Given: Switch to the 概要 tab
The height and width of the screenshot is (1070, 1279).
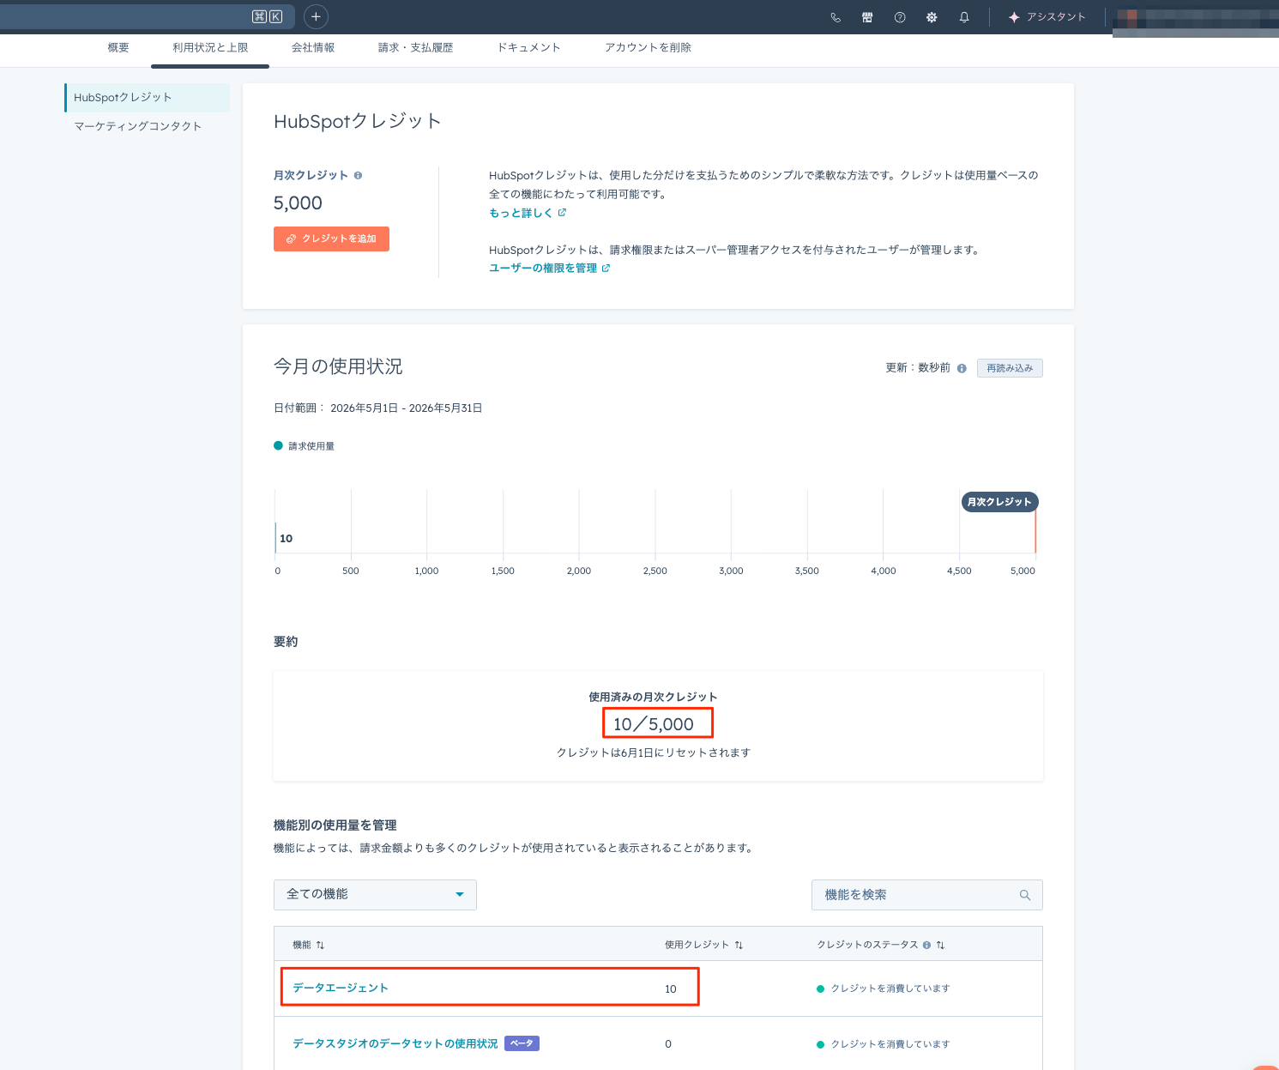Looking at the screenshot, I should (x=118, y=48).
